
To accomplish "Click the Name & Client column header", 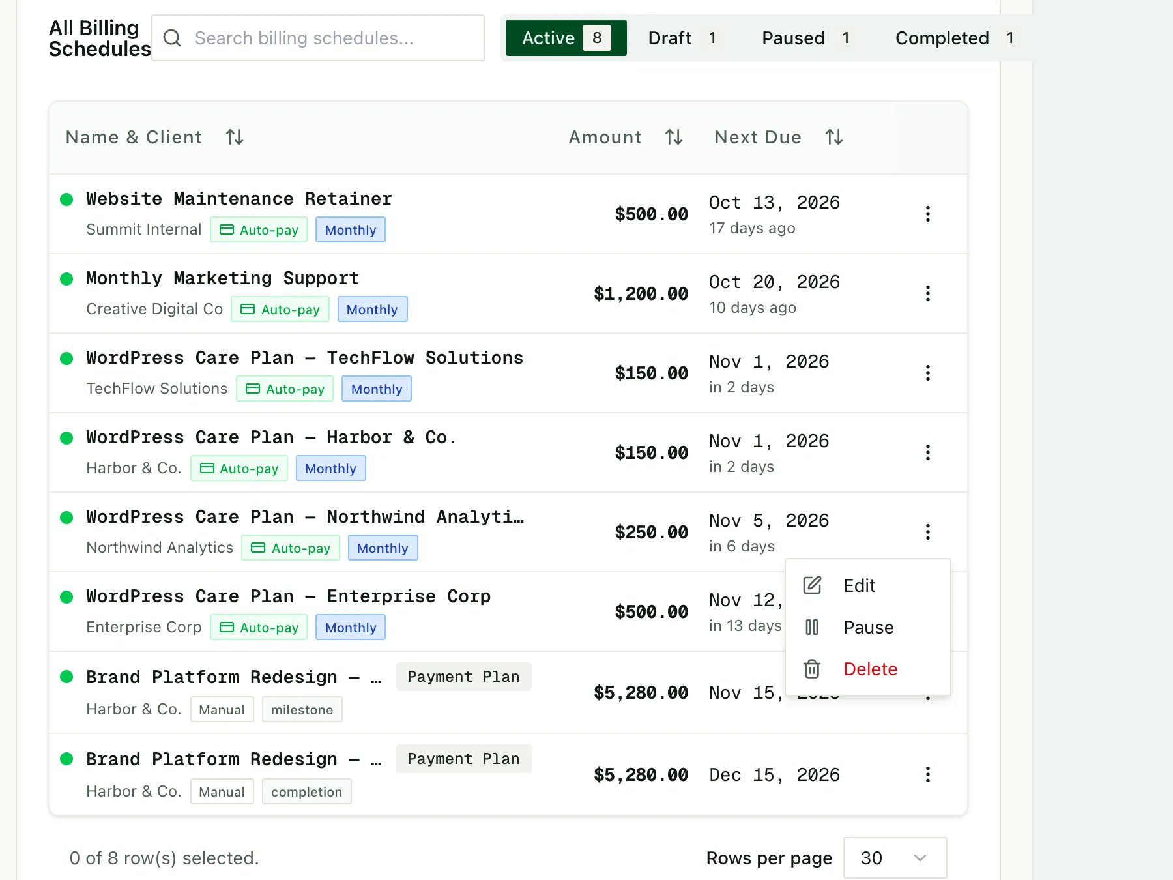I will [134, 137].
